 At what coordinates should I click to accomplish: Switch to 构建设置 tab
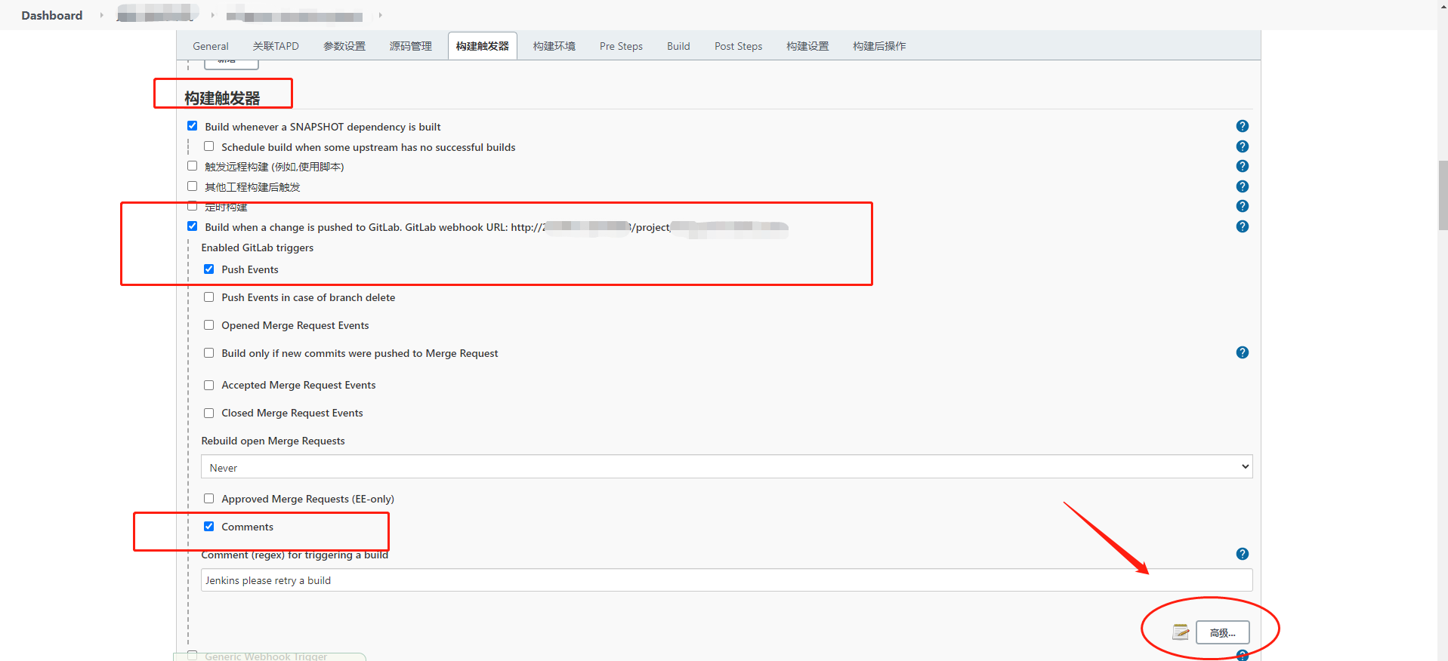click(x=807, y=46)
